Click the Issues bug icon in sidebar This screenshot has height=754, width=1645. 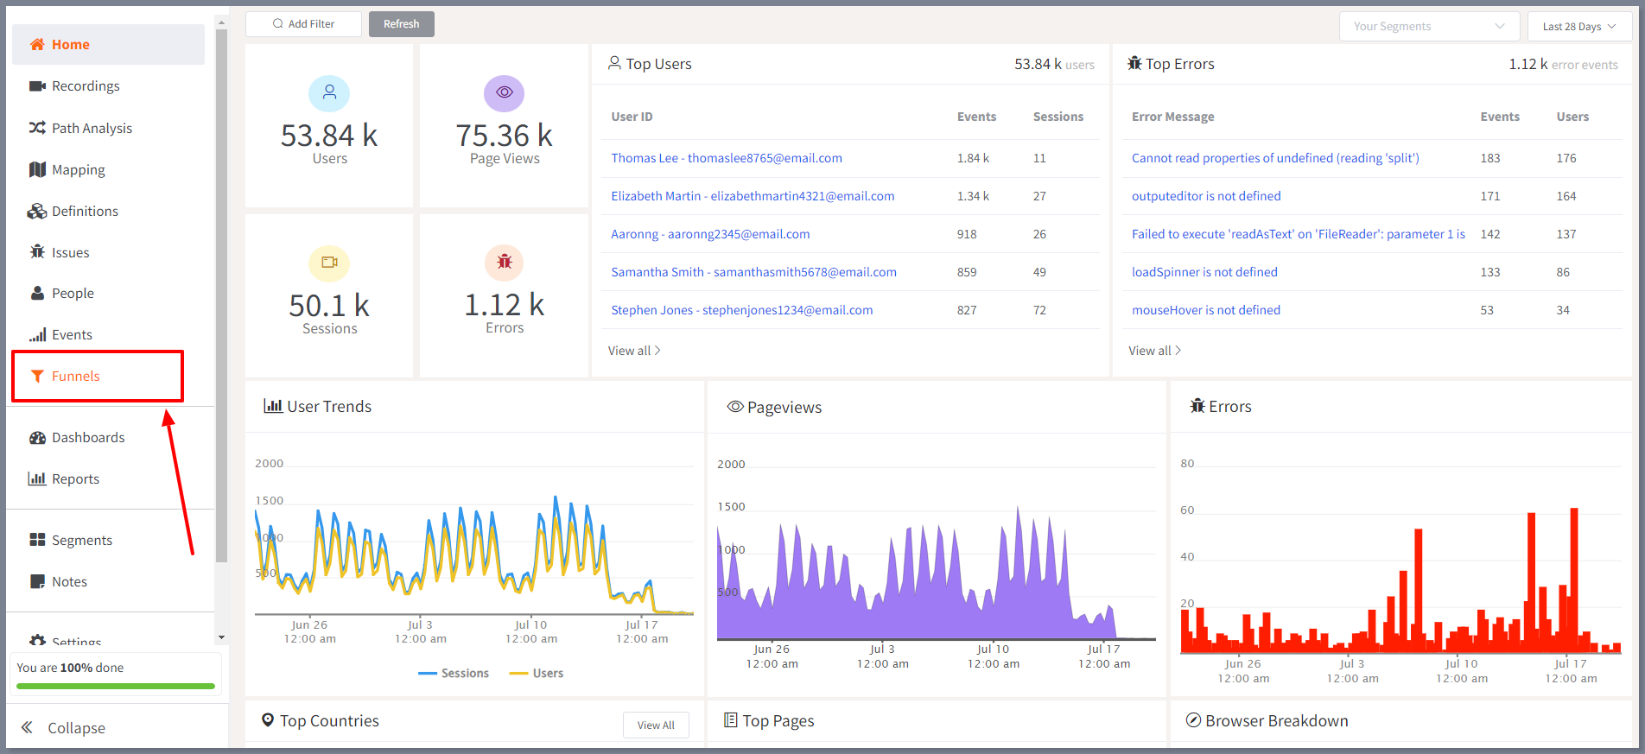(37, 252)
